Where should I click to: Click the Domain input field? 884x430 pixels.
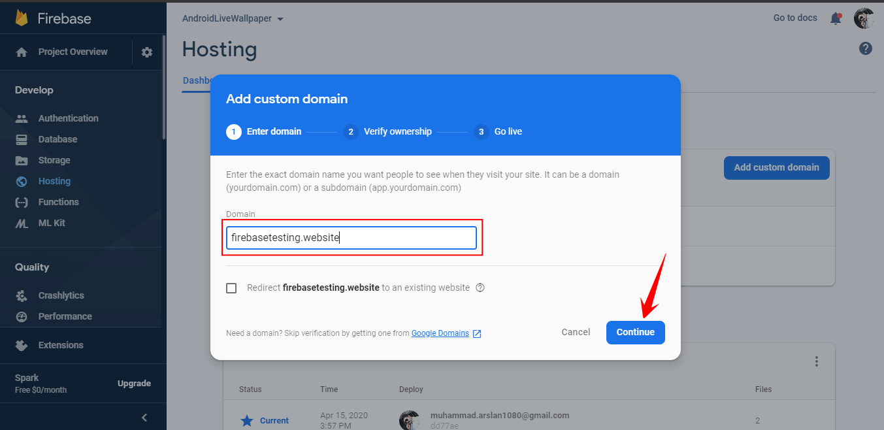tap(352, 238)
